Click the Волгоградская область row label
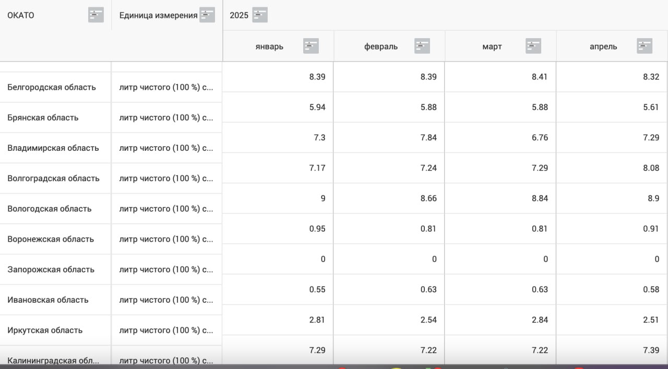Viewport: 668px width, 369px height. (53, 178)
